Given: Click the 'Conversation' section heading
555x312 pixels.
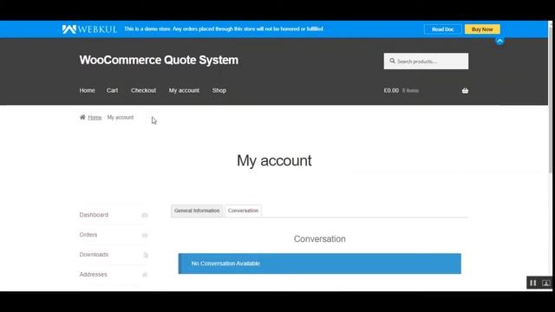Looking at the screenshot, I should point(320,239).
